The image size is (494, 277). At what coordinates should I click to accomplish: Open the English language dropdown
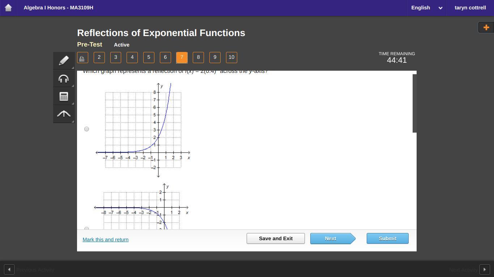click(x=426, y=8)
